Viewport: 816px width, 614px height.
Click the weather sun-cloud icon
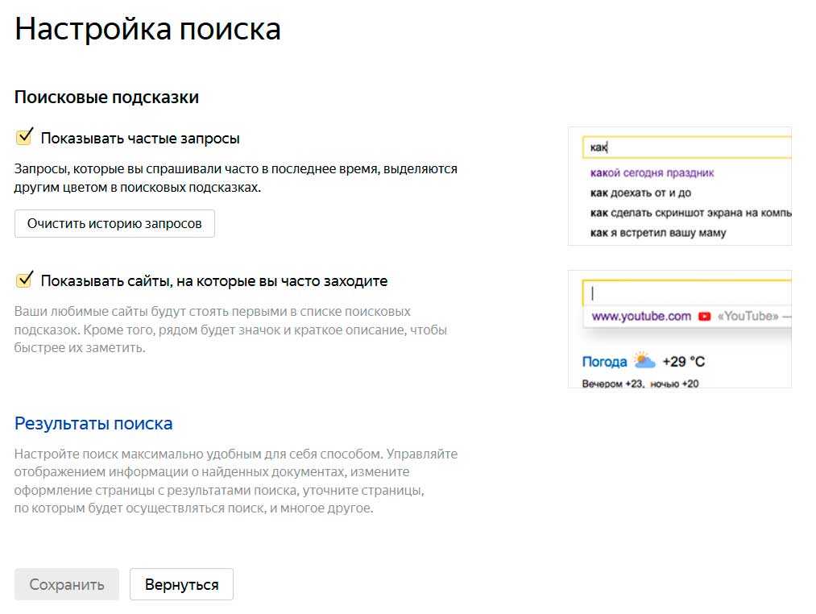(644, 360)
